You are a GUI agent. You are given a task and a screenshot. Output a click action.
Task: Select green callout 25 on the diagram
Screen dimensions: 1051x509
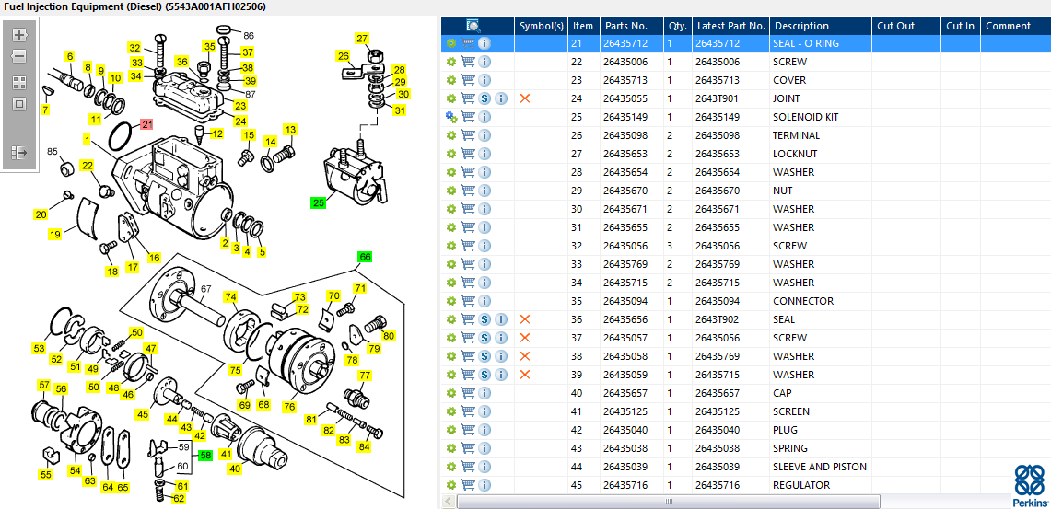pyautogui.click(x=318, y=202)
